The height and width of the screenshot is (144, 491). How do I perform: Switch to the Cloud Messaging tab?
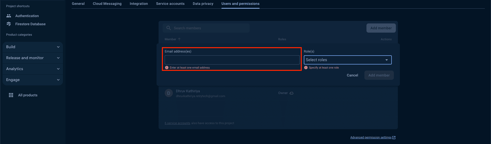[107, 4]
